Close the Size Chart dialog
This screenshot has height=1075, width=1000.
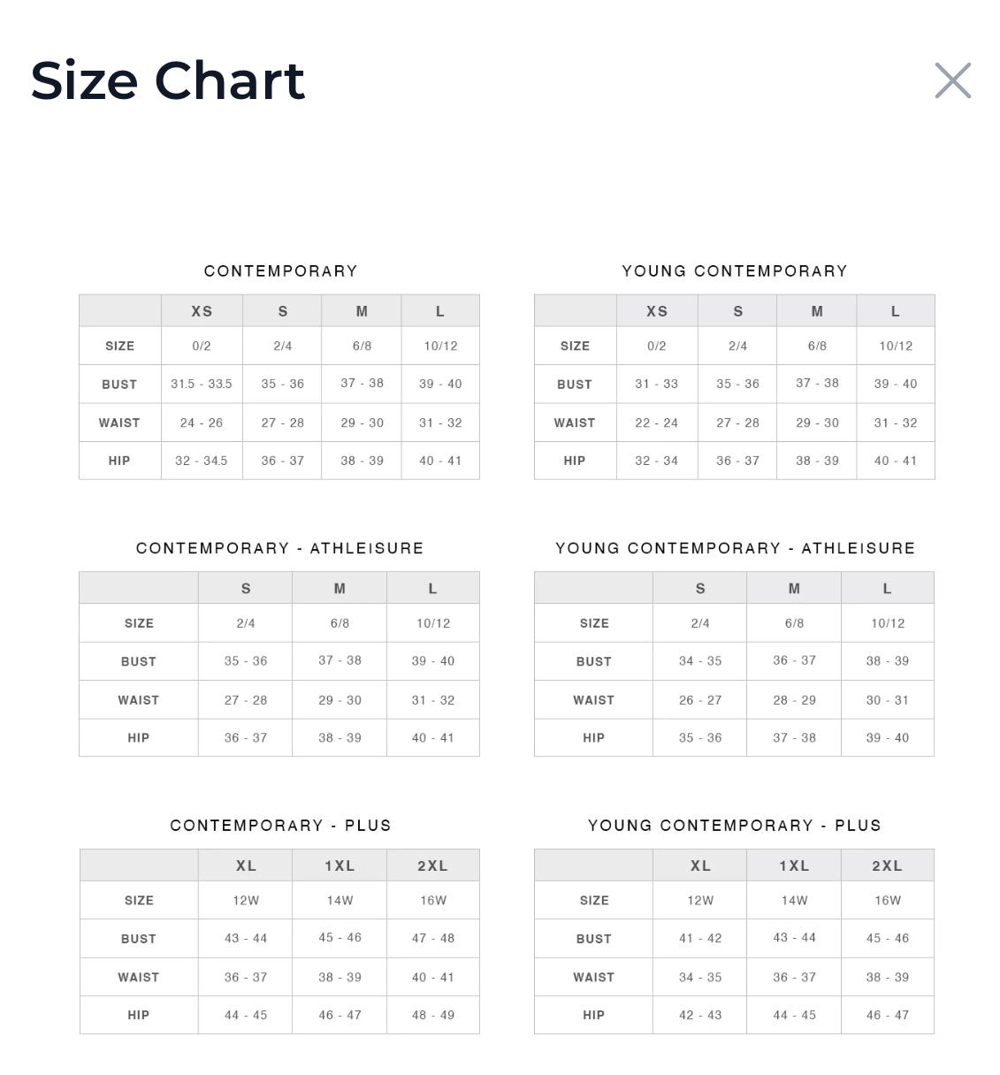[952, 80]
